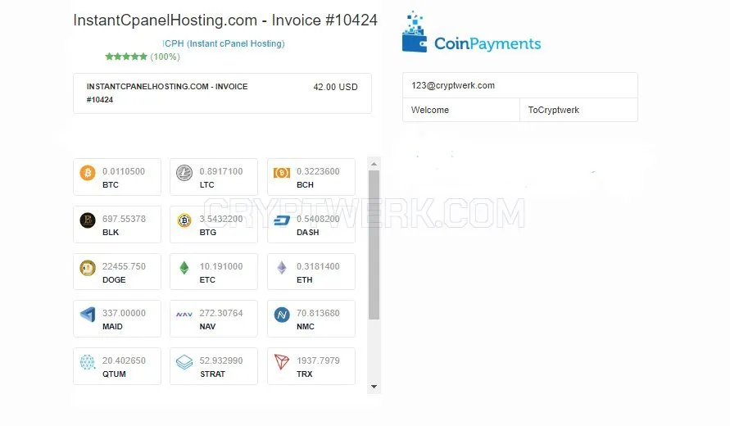Choose the Litecoin LTC icon

coord(184,173)
